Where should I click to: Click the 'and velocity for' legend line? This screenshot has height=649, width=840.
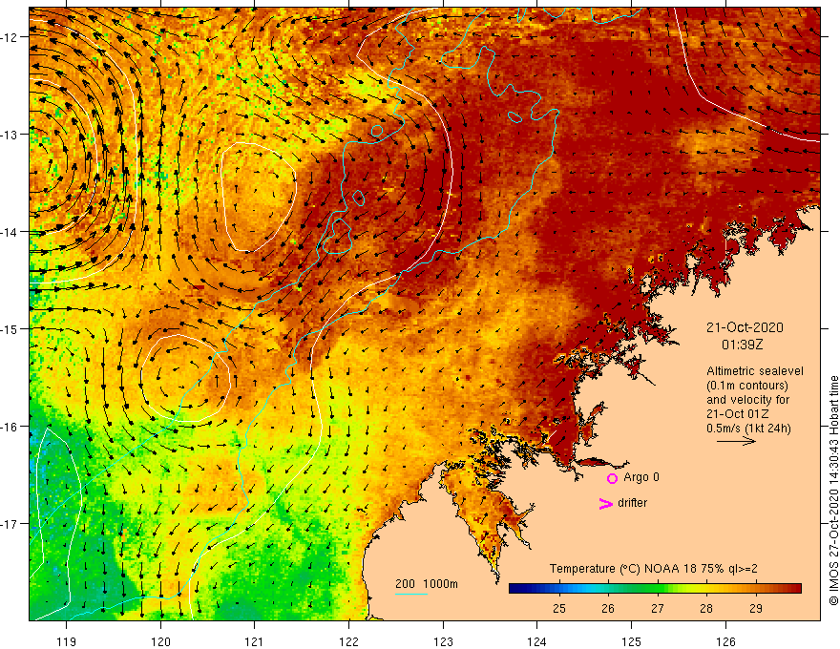point(747,400)
